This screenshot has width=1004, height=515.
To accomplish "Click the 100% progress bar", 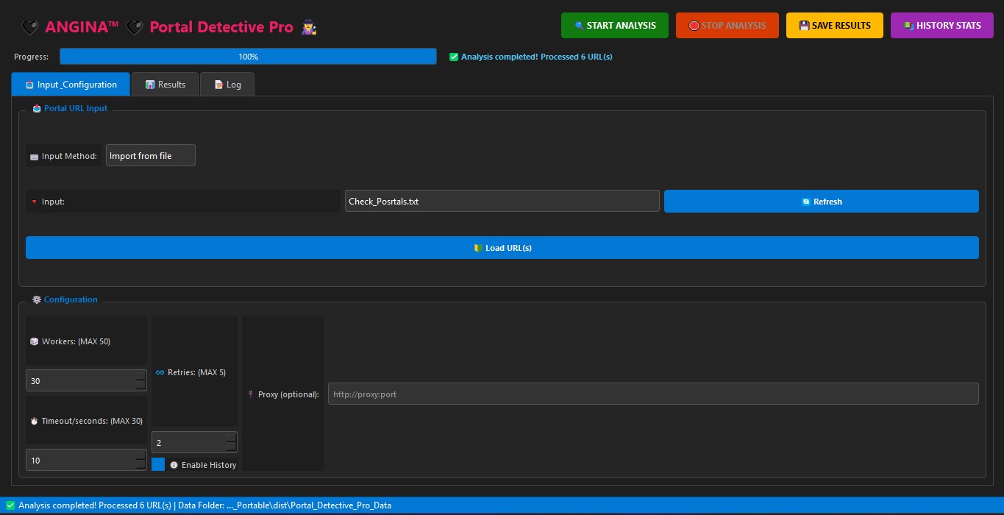I will coord(248,57).
